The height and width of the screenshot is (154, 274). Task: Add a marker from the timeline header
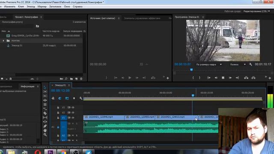pyautogui.click(x=74, y=98)
